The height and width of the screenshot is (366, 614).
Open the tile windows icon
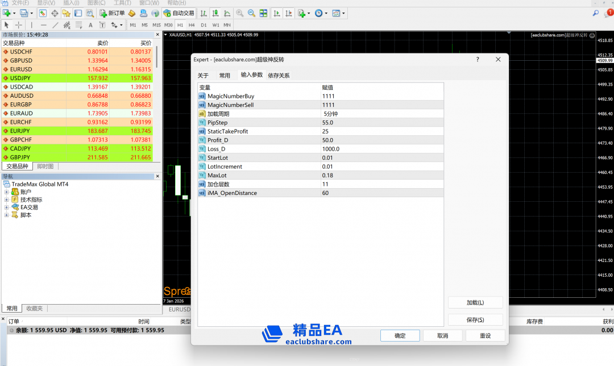(x=263, y=13)
